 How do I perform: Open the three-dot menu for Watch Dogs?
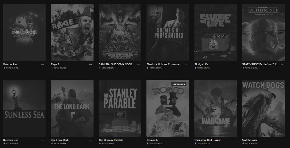(282, 140)
